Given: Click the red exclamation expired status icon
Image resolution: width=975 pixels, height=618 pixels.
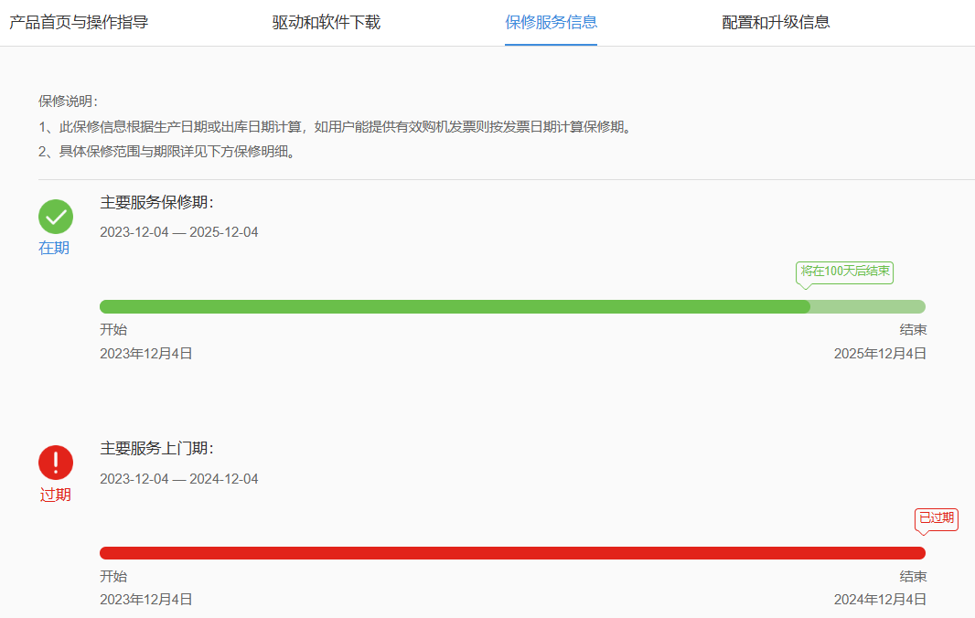Looking at the screenshot, I should [x=56, y=463].
